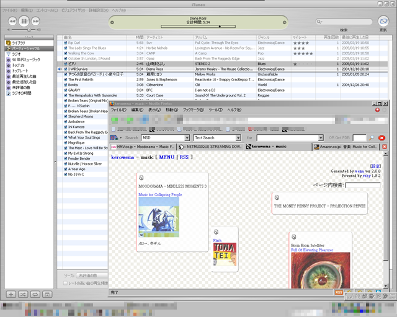Open the Text Search dropdown
The width and height of the screenshot is (397, 317).
click(x=238, y=138)
